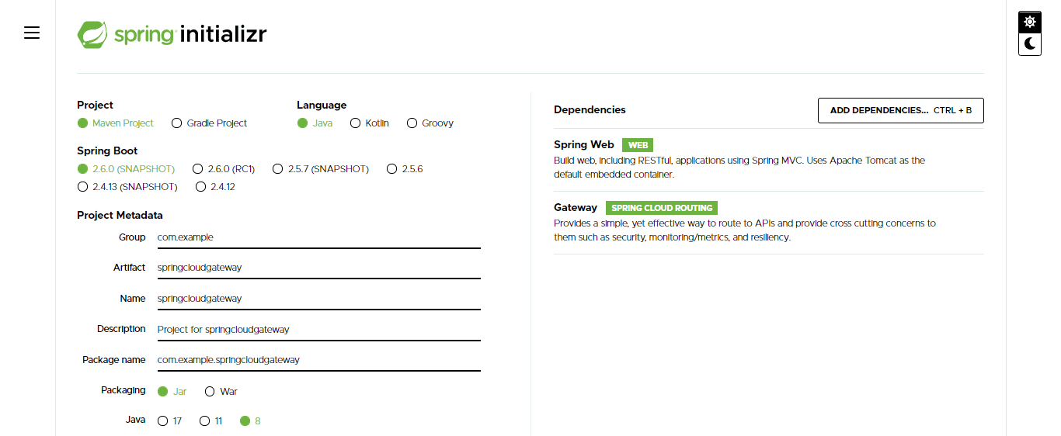Click the Spring Initializr logo
Image resolution: width=1061 pixels, height=436 pixels.
click(x=172, y=34)
